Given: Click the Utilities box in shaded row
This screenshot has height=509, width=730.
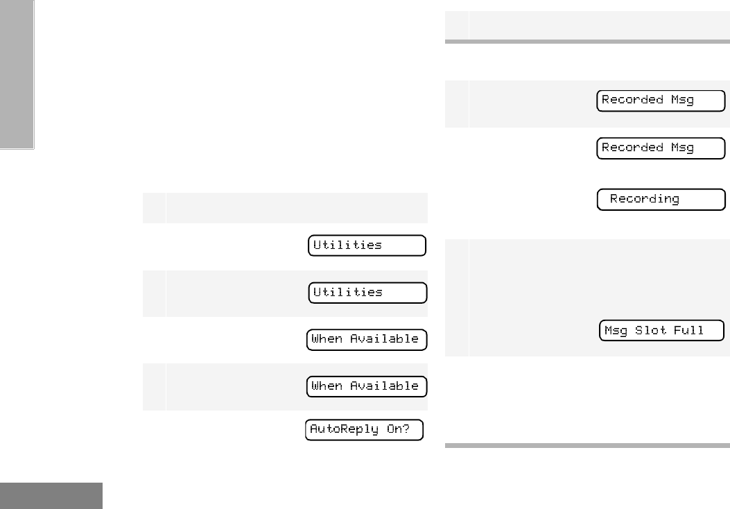Looking at the screenshot, I should coord(367,293).
